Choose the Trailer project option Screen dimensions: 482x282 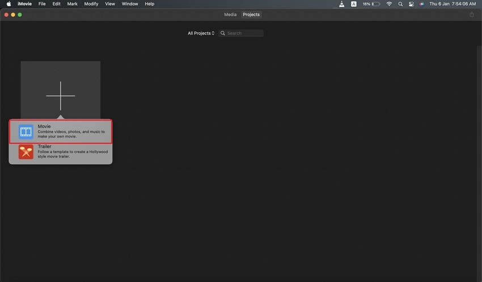pyautogui.click(x=61, y=152)
